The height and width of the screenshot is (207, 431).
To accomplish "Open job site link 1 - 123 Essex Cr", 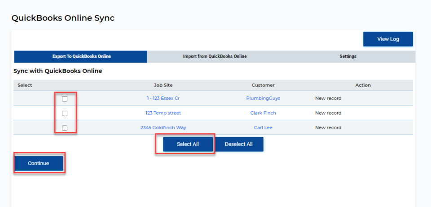I will [x=163, y=98].
